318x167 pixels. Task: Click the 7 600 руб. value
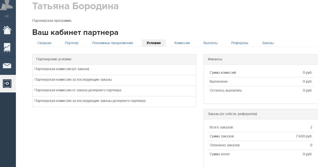(x=304, y=136)
